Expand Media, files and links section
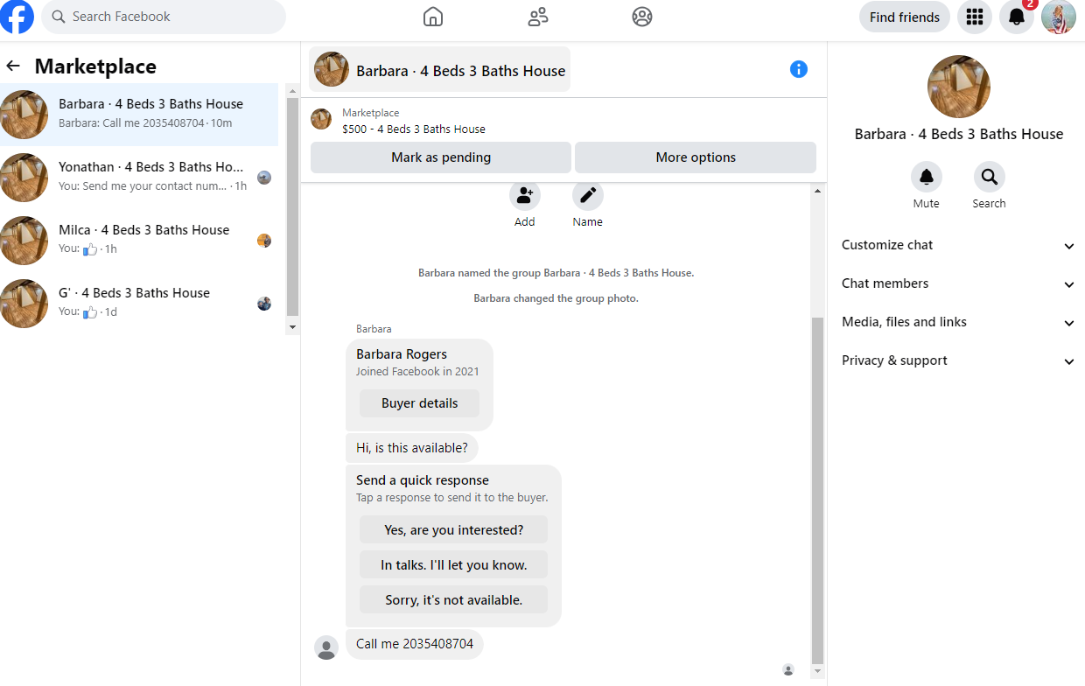Screen dimensions: 1085x686 click(x=958, y=323)
